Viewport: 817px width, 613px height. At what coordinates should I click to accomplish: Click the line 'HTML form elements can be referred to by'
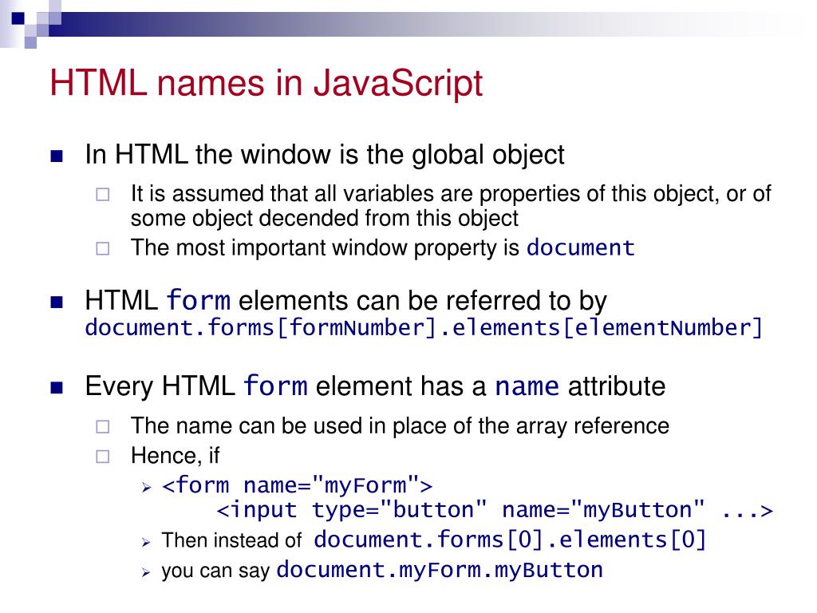346,301
